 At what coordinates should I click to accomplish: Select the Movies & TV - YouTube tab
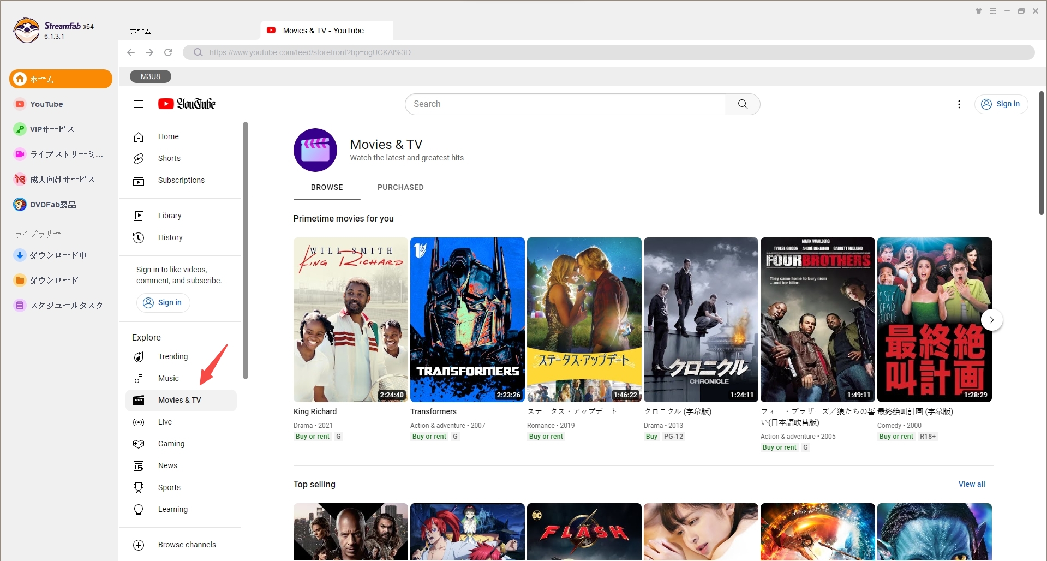pyautogui.click(x=326, y=31)
